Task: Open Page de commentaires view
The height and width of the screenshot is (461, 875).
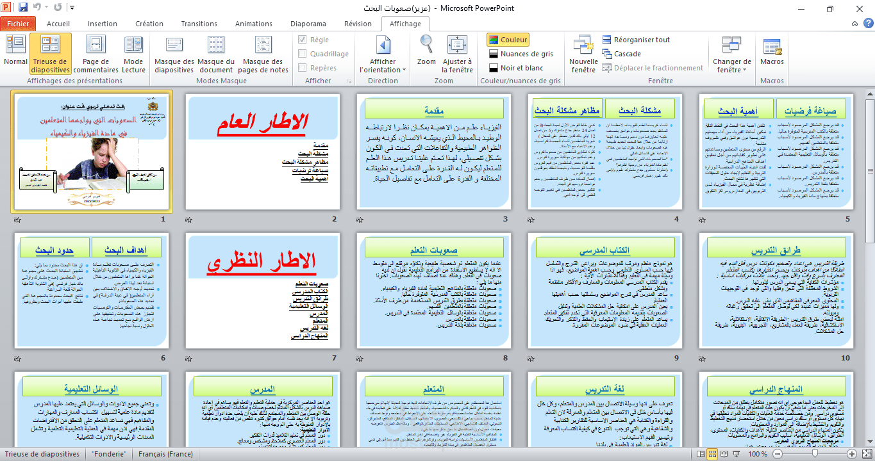Action: point(96,54)
